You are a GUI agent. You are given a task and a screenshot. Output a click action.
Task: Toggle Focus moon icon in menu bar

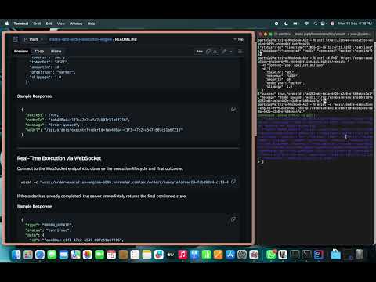286,23
